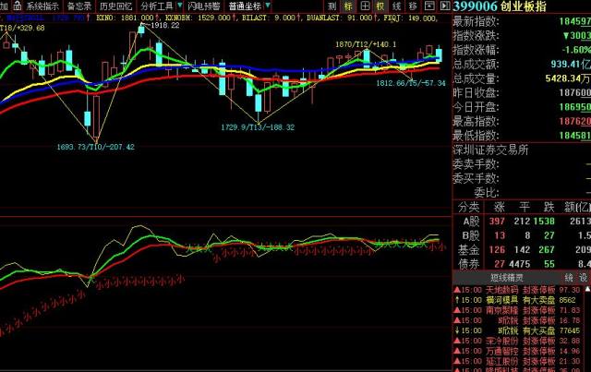Click the 设 settings button in 短线精灵
This screenshot has width=591, height=372.
tap(584, 278)
